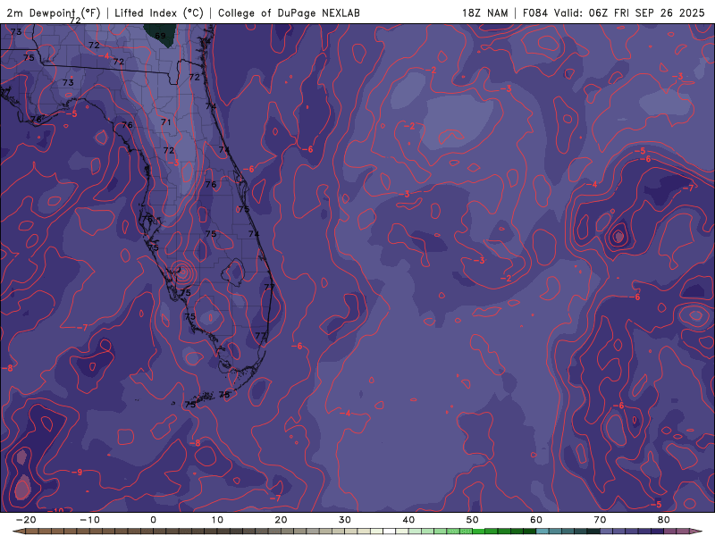Click the '-10' colorbar scale label
This screenshot has height=536, width=715.
pyautogui.click(x=89, y=520)
